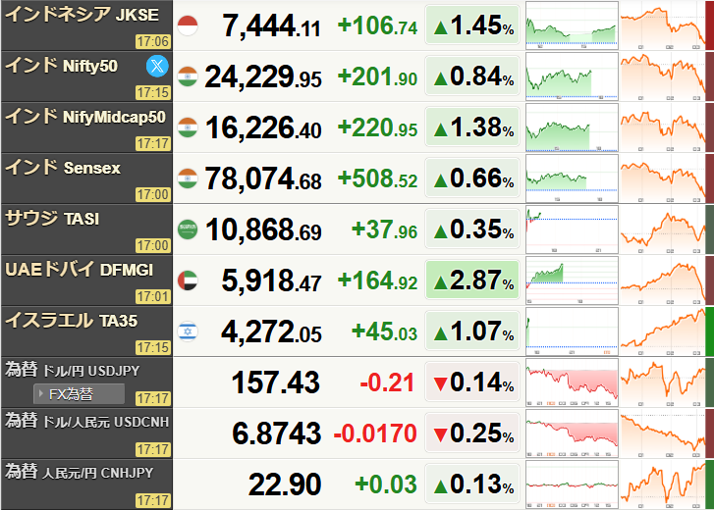Open the 為替 ドル/人民元 USDCNH label
Image resolution: width=714 pixels, height=510 pixels.
click(x=87, y=422)
